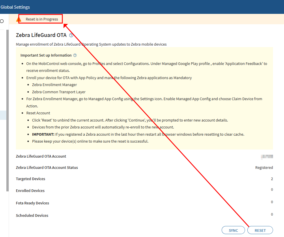
Task: Click the left sidebar vertical scrollbar
Action: (8, 110)
